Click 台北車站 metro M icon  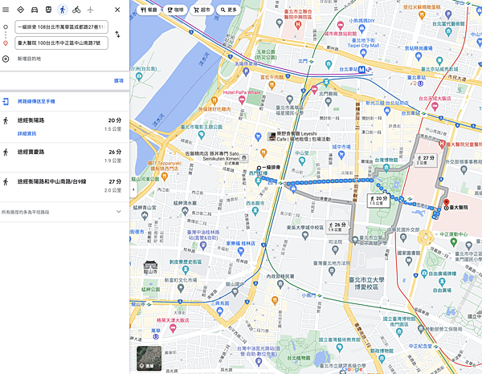tap(361, 70)
